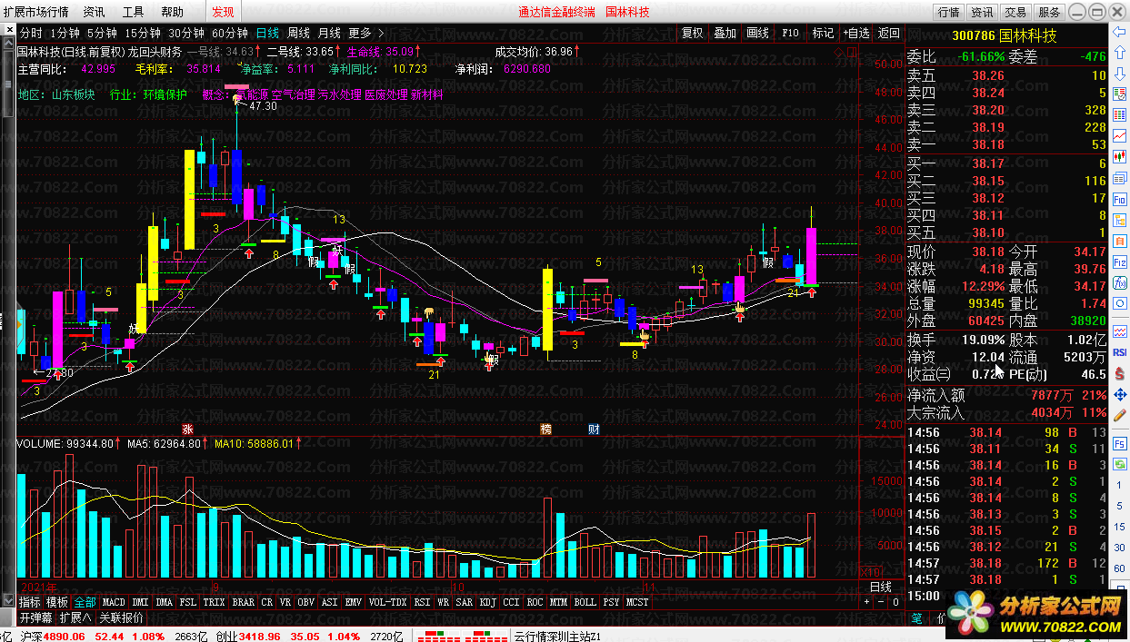Open 扩展市场行情 menu
Viewport: 1130px width, 642px height.
35,12
